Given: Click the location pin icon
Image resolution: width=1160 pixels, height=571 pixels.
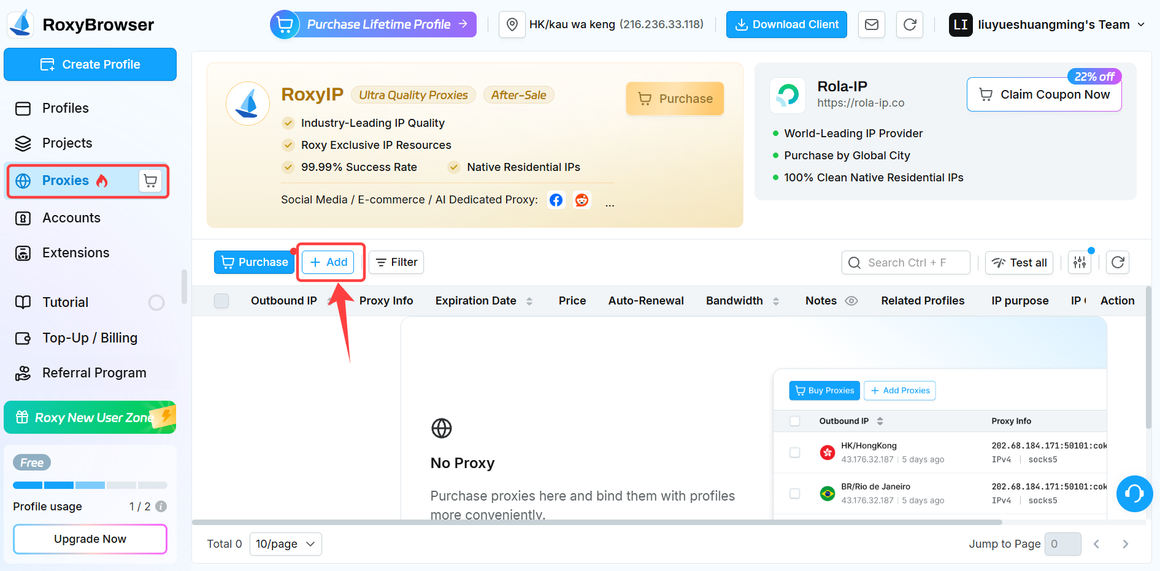Looking at the screenshot, I should (x=512, y=25).
